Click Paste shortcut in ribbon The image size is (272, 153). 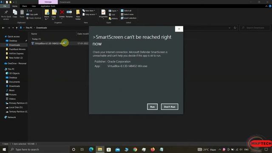pos(34,18)
